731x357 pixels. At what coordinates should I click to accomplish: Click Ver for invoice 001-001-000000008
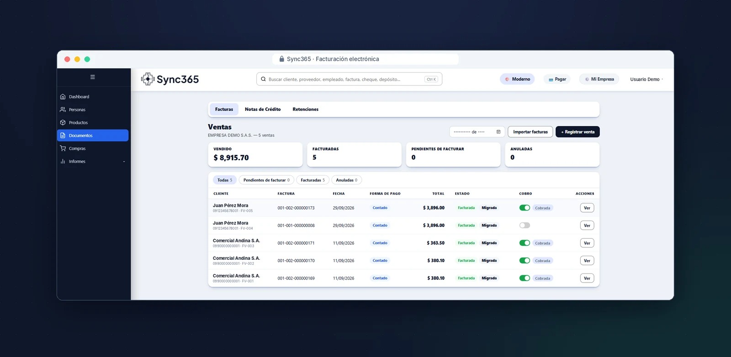click(x=587, y=225)
